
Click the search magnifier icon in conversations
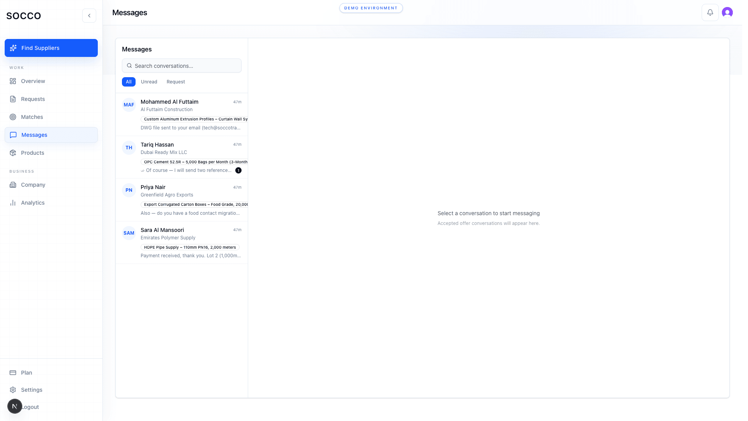pyautogui.click(x=129, y=65)
